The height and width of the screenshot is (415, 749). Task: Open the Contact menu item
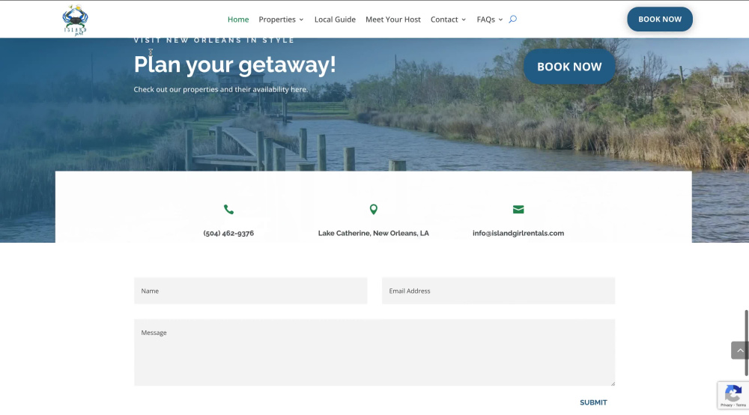coord(444,19)
